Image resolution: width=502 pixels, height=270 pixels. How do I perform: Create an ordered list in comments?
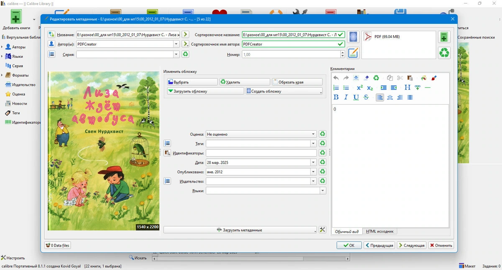(336, 87)
